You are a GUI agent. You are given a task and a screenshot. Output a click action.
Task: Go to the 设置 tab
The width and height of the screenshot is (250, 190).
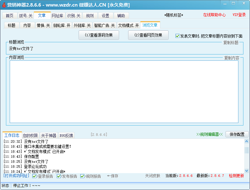105,16
